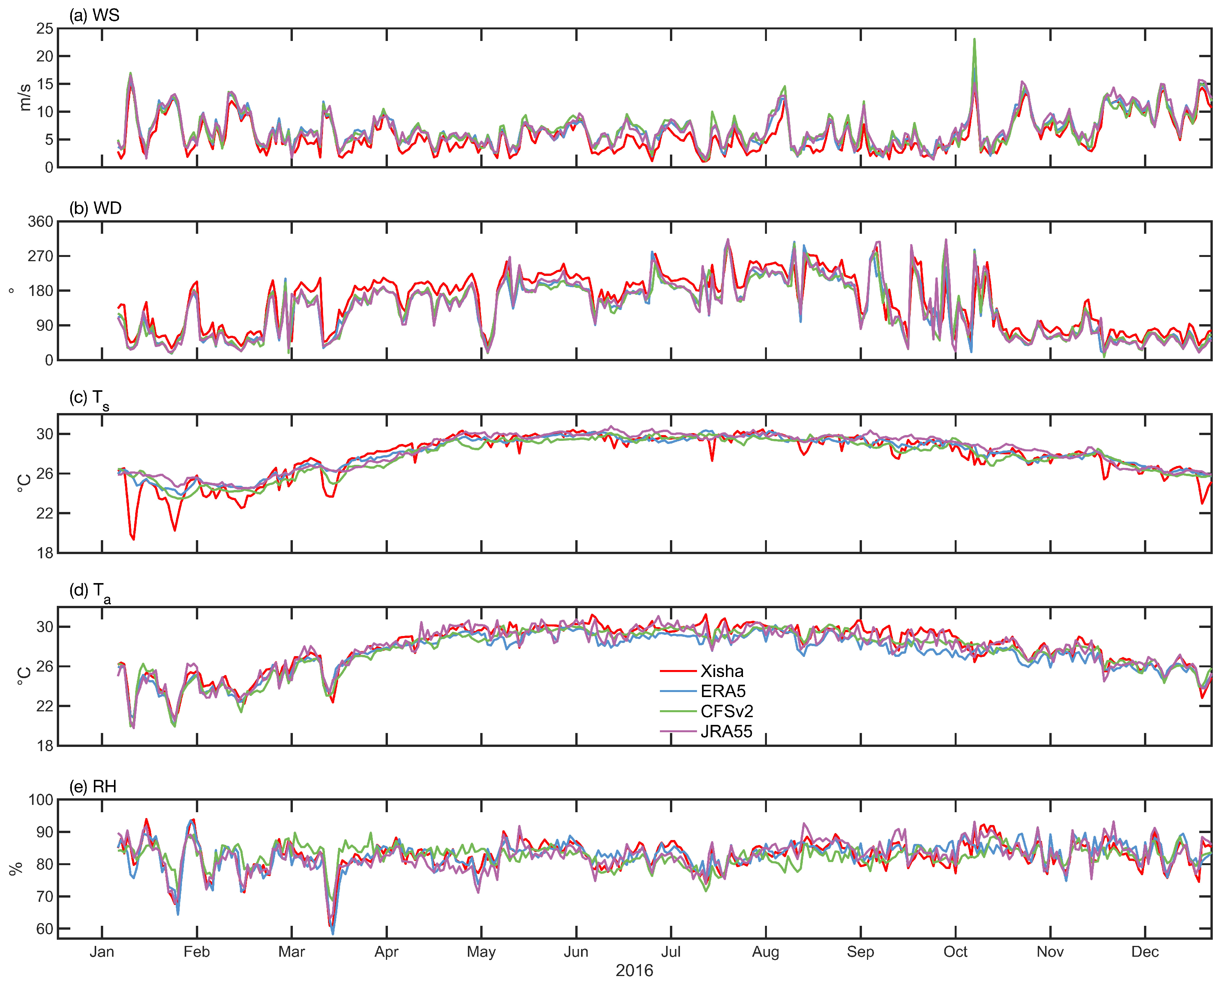
Task: Click the (e) RH panel title
Action: pos(92,787)
